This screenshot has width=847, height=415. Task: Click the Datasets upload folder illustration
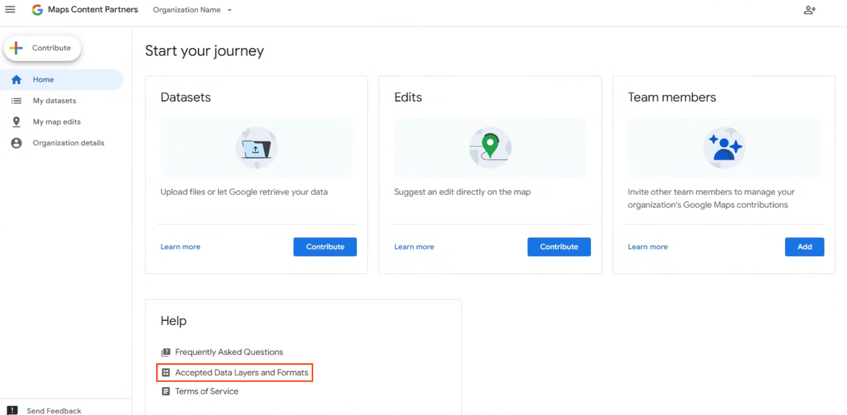click(x=257, y=148)
